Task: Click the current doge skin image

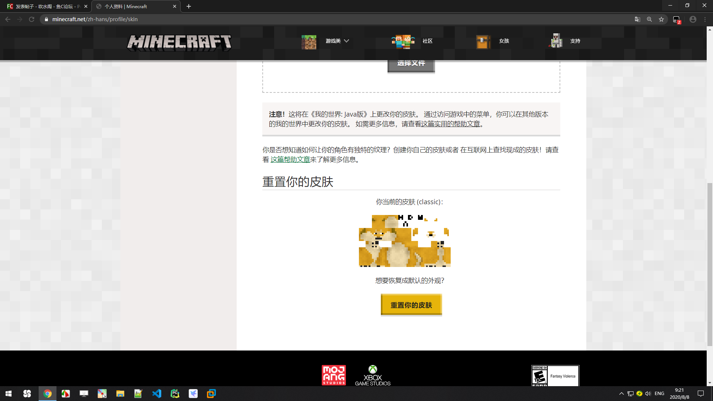Action: 405,241
